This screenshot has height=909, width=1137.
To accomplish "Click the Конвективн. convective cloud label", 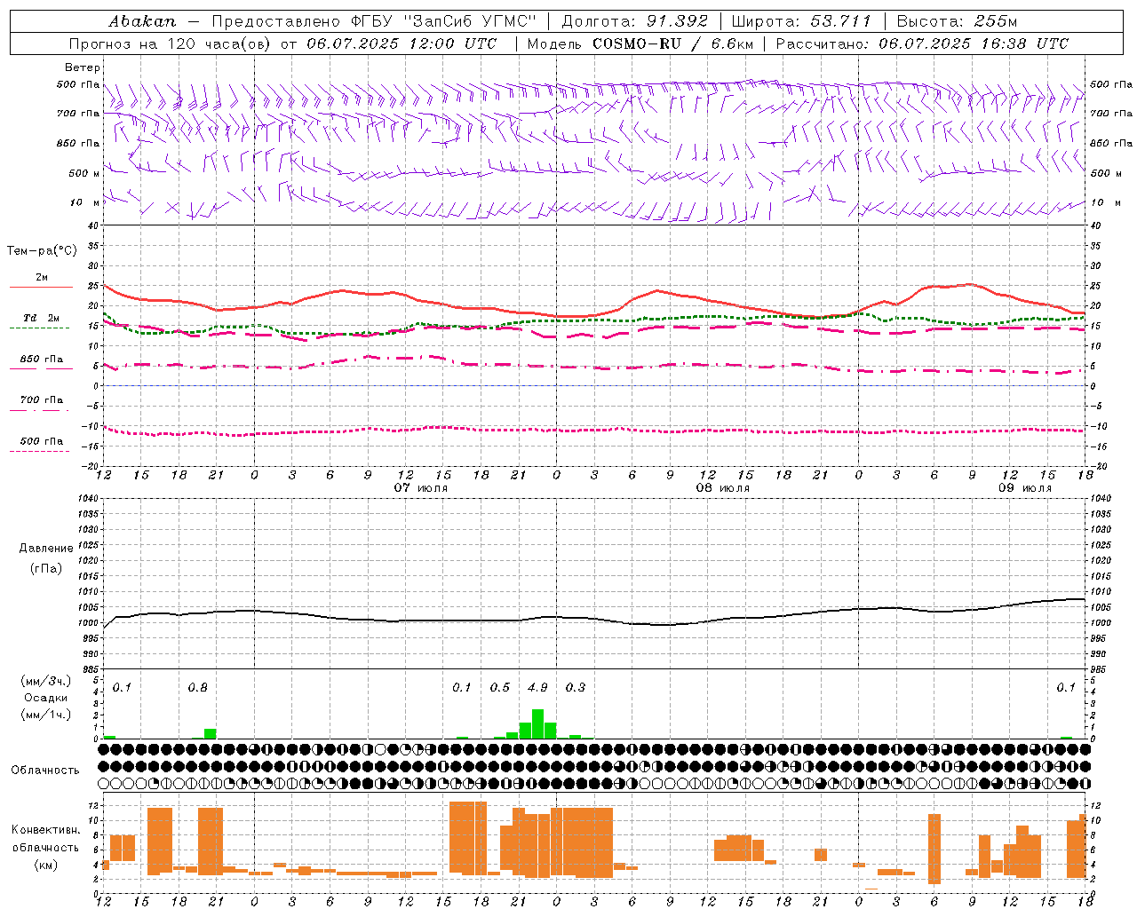I will (x=46, y=830).
